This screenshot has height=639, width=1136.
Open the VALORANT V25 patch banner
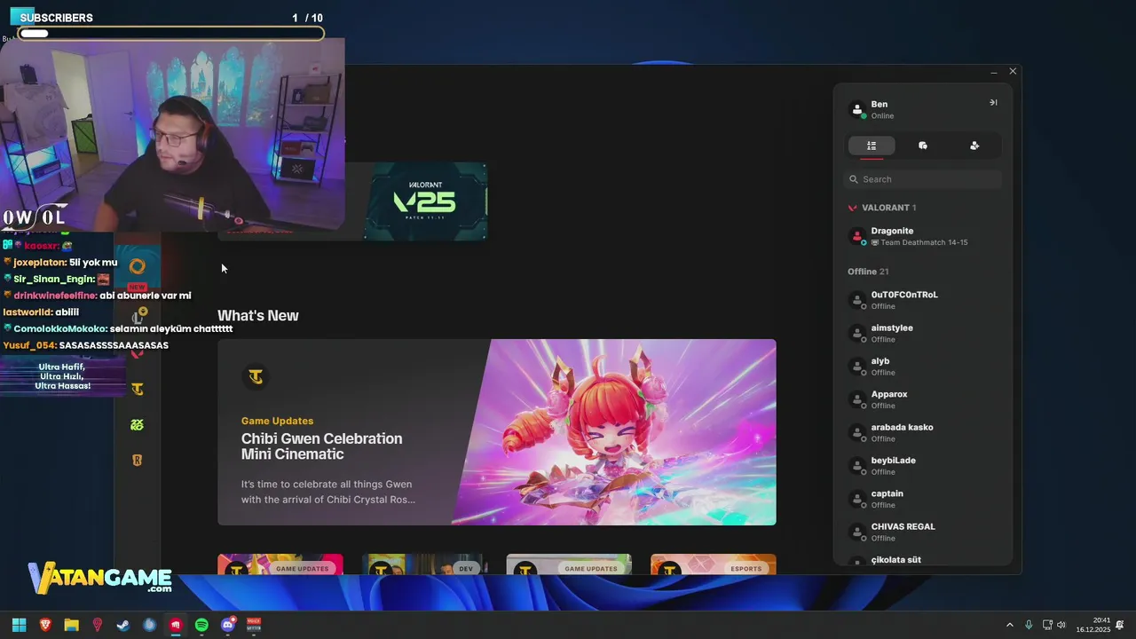point(428,201)
